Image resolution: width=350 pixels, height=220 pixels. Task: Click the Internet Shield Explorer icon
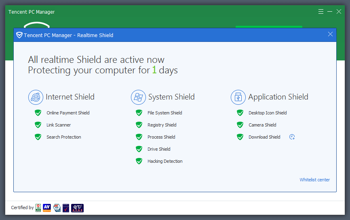(x=36, y=97)
